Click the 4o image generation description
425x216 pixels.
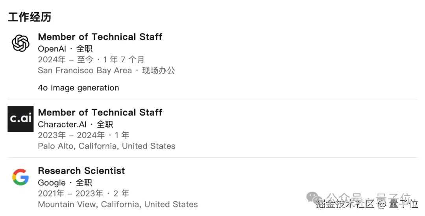click(78, 88)
